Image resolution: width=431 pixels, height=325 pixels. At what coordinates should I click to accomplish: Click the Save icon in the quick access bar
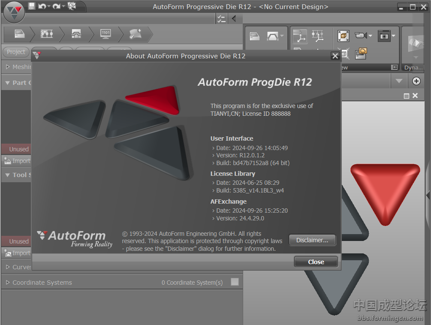(x=32, y=6)
